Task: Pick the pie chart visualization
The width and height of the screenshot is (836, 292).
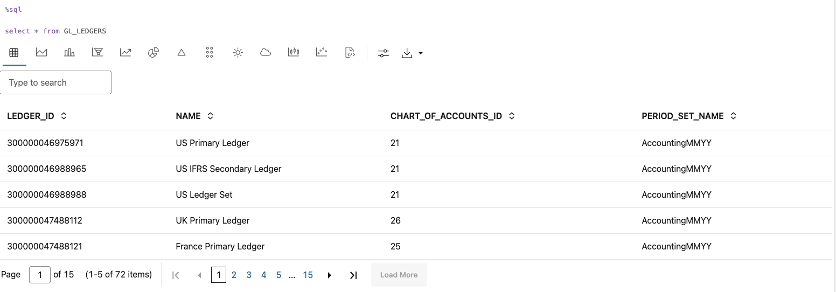Action: (154, 53)
